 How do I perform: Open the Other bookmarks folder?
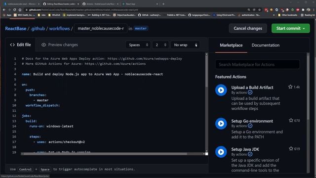pos(287,15)
